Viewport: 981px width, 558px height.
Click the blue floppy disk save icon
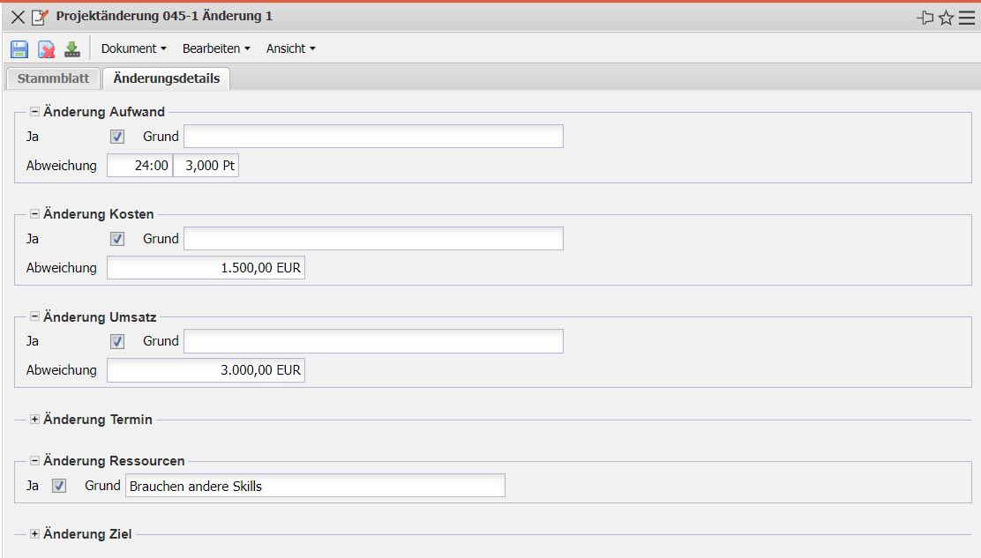coord(19,49)
